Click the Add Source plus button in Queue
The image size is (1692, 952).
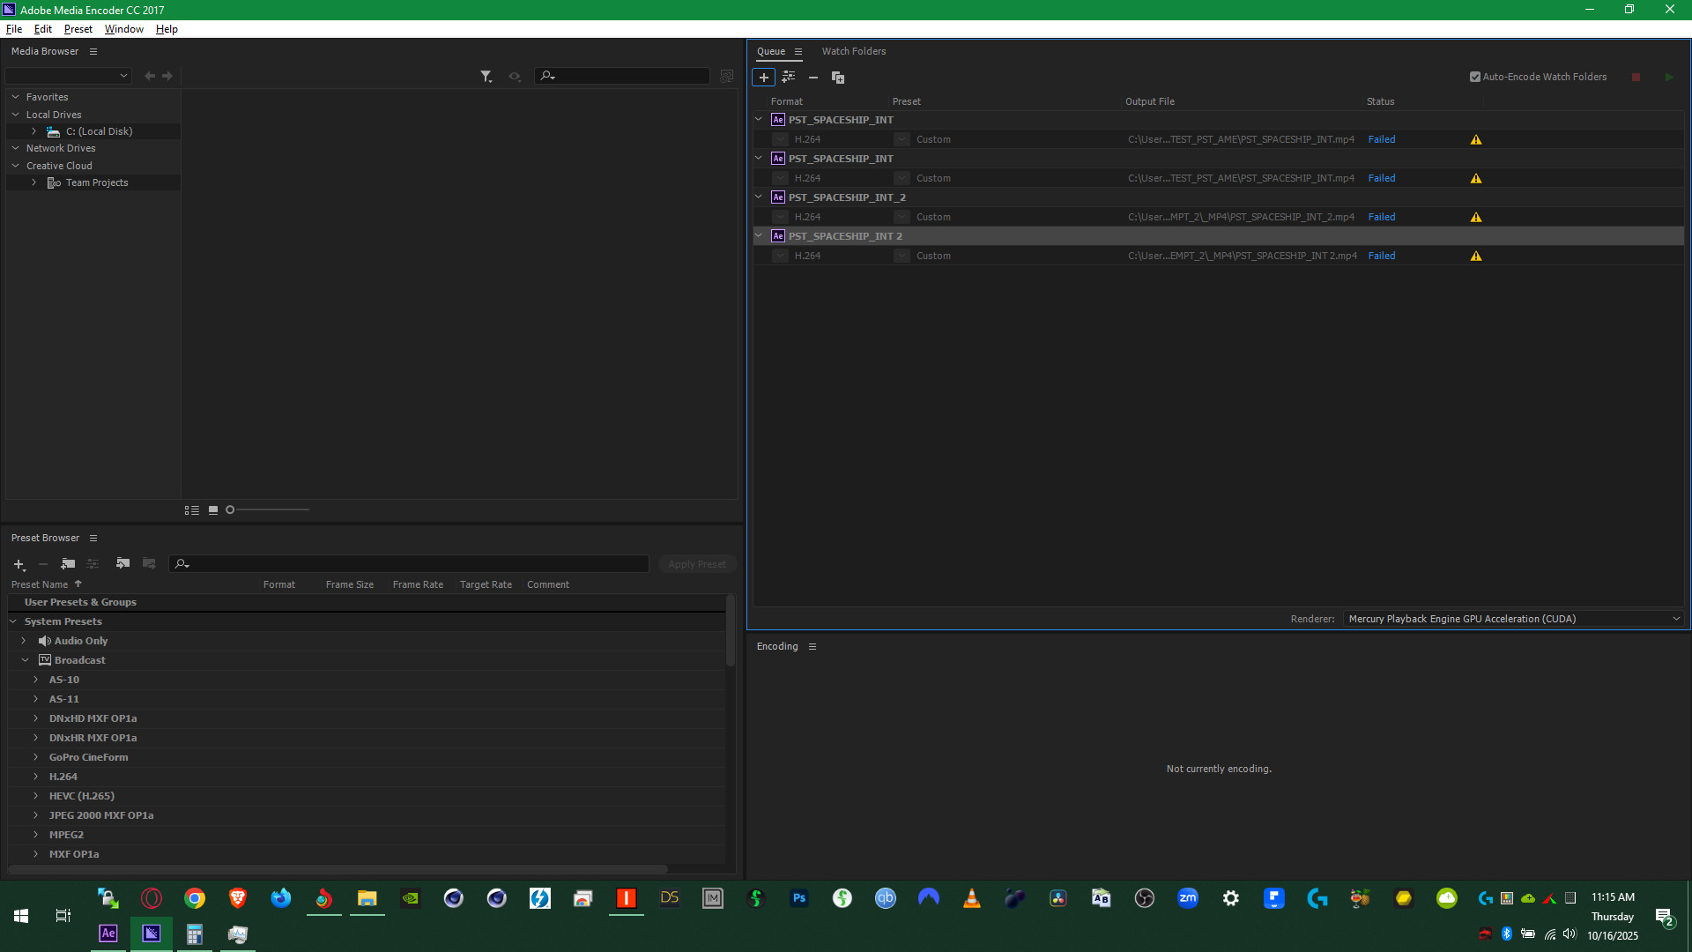click(x=763, y=78)
